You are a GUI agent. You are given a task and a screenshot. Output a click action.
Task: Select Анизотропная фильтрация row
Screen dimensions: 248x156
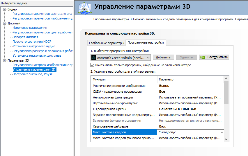click(158, 97)
